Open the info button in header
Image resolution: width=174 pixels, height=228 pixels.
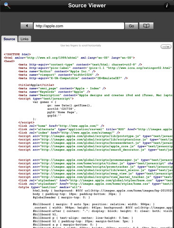coord(167,6)
